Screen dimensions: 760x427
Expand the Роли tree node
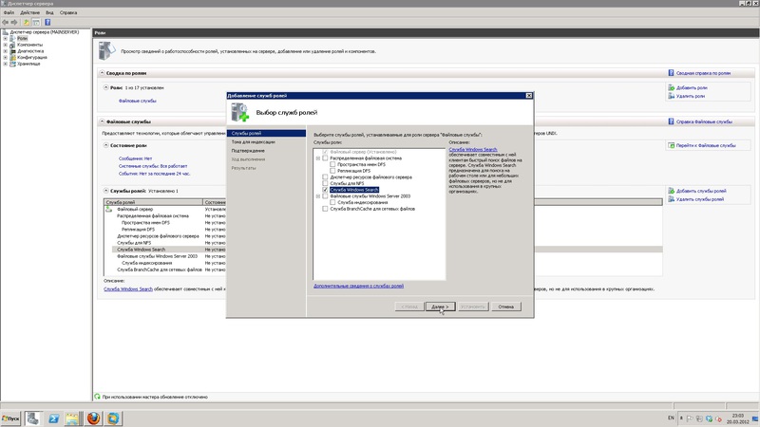tap(6, 38)
